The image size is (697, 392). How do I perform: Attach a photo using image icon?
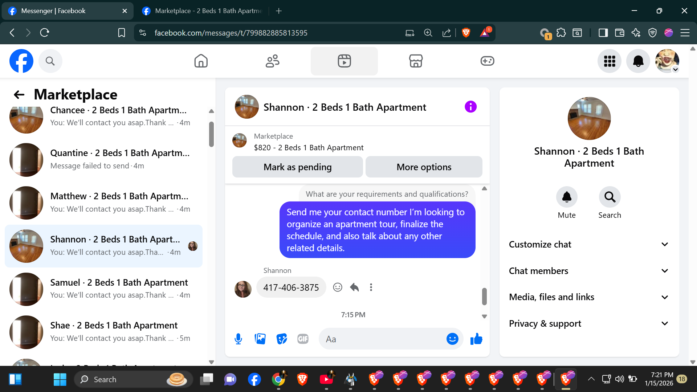(260, 339)
